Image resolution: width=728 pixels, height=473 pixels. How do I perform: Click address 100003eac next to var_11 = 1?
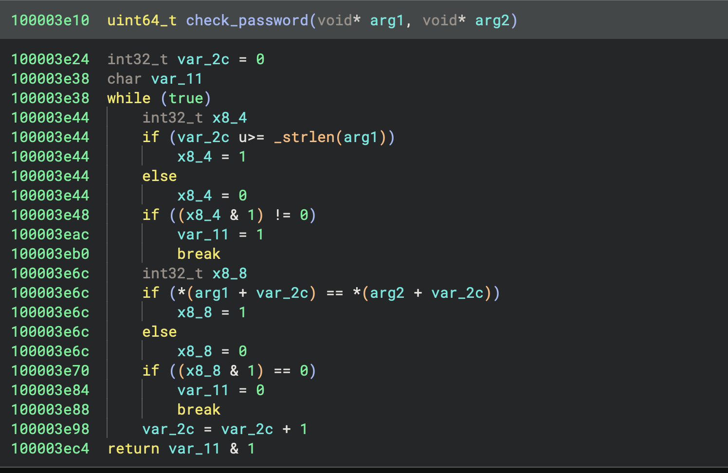pos(50,235)
